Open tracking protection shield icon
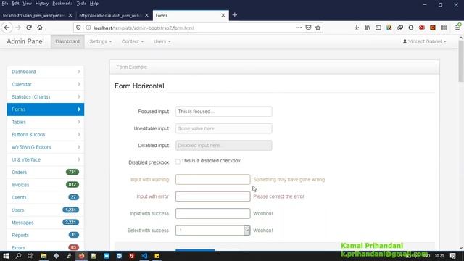This screenshot has height=261, width=464. tap(78, 28)
